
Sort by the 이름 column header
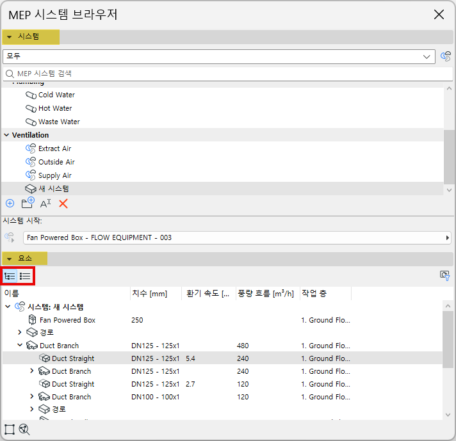click(66, 293)
